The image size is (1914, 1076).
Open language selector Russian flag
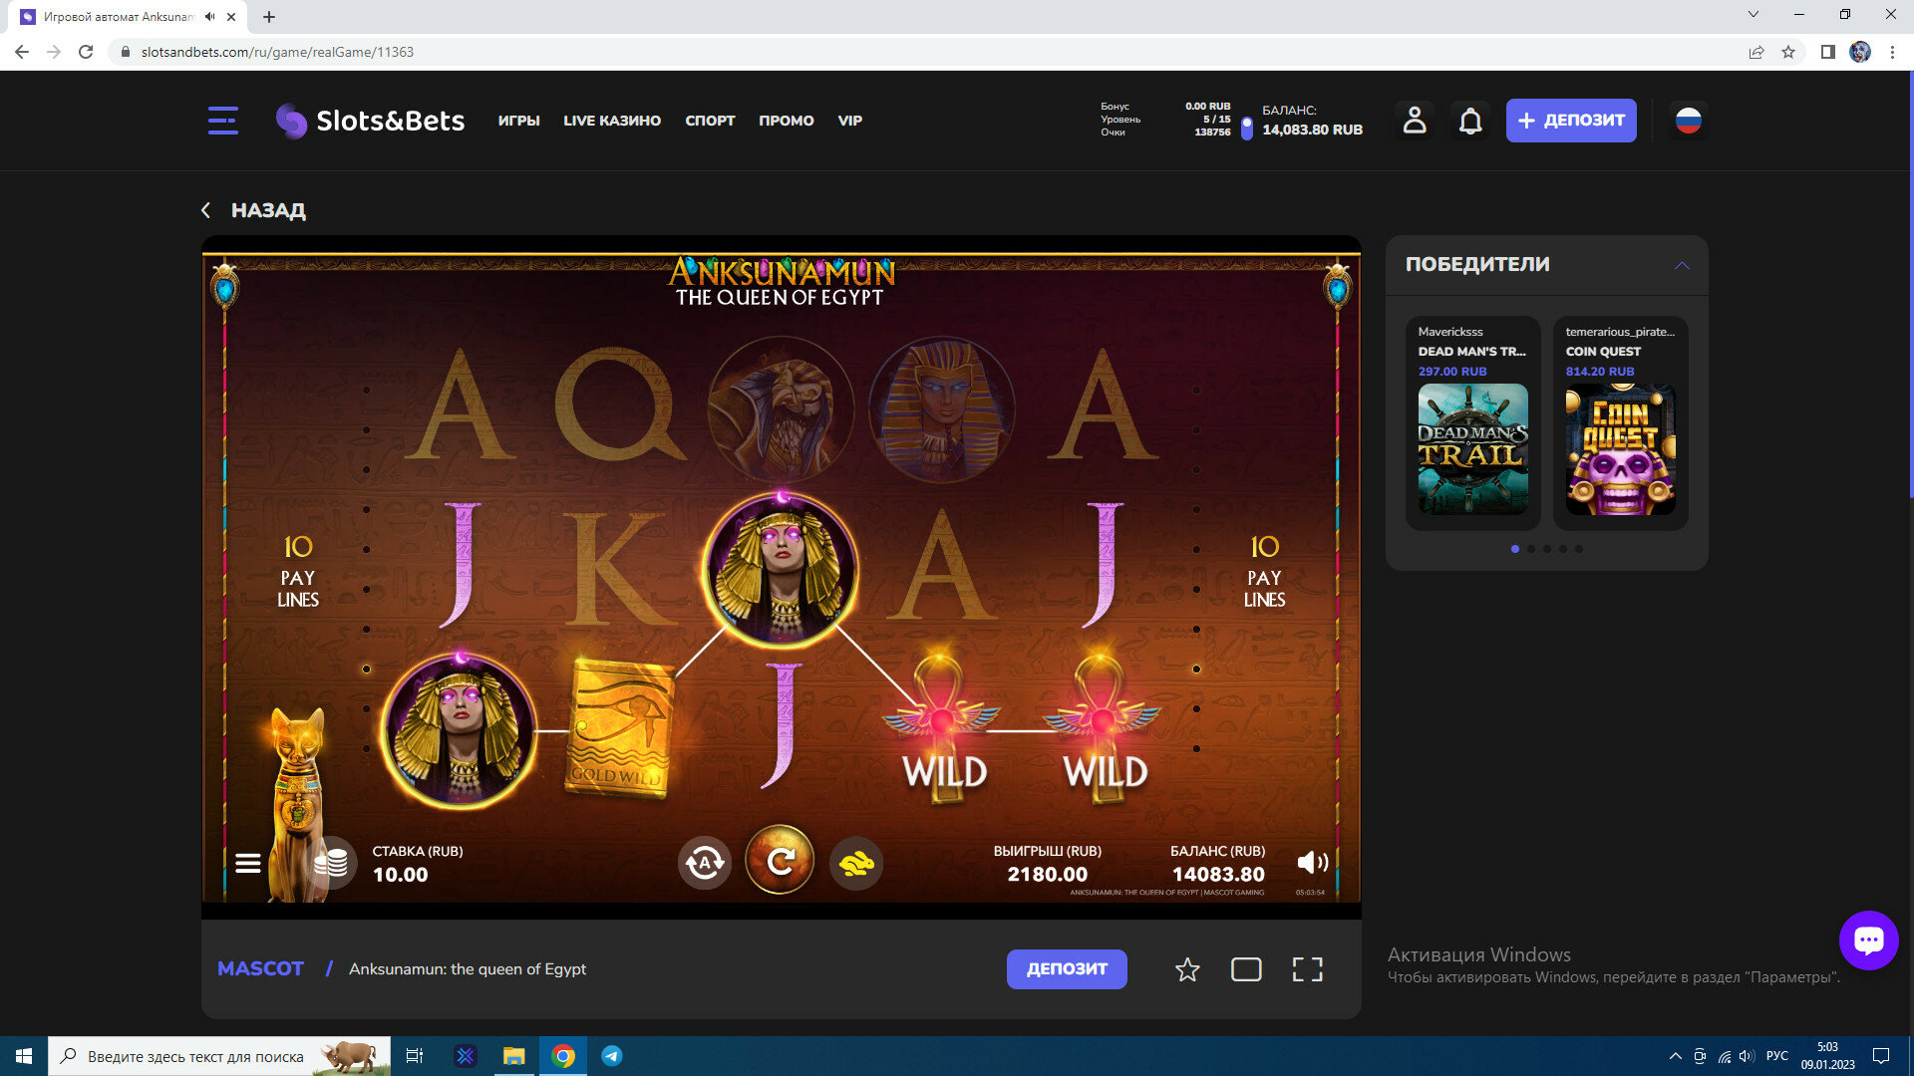(x=1688, y=121)
